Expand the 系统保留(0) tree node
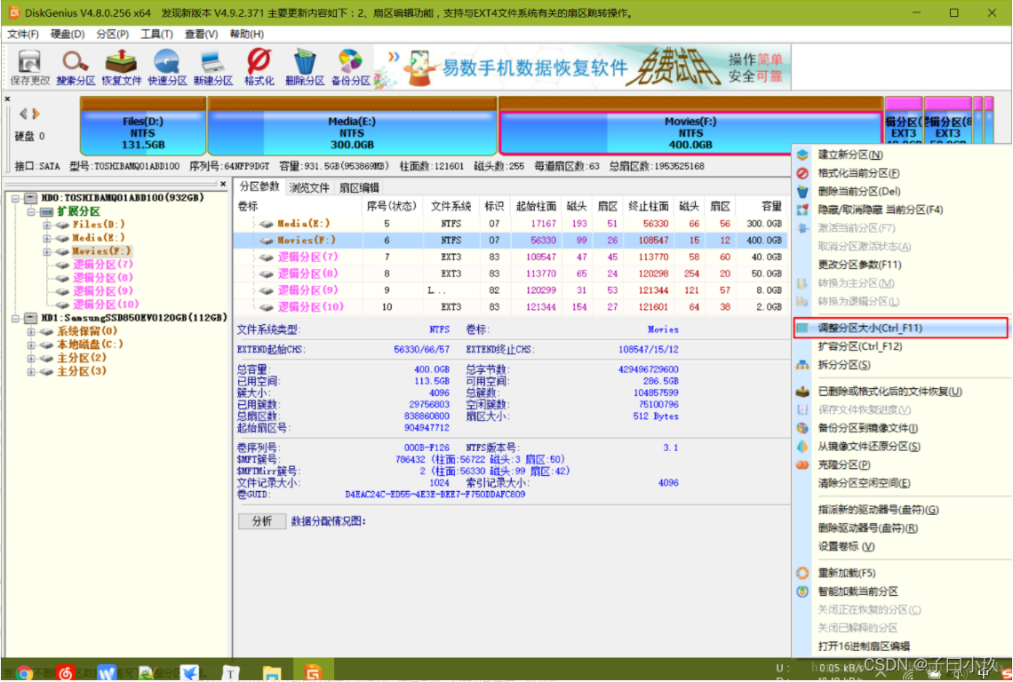The height and width of the screenshot is (682, 1013). click(x=30, y=331)
